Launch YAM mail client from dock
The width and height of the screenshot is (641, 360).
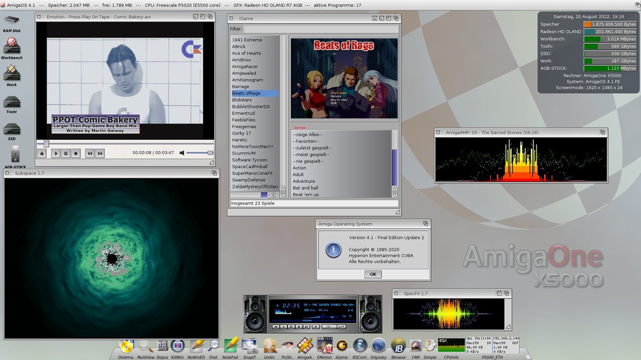(415, 346)
